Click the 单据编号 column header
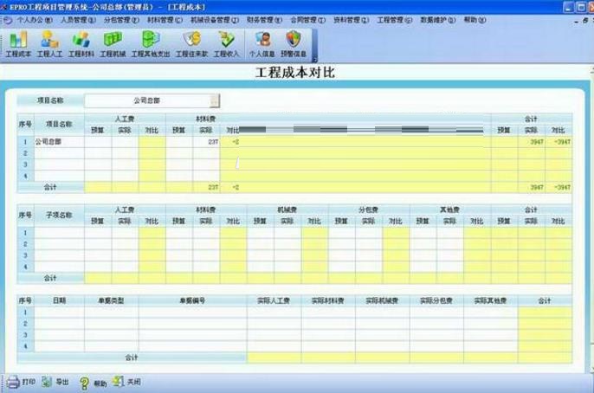Image resolution: width=594 pixels, height=393 pixels. (192, 300)
